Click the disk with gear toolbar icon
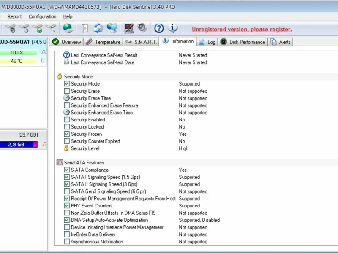338x253 pixels. pyautogui.click(x=11, y=28)
